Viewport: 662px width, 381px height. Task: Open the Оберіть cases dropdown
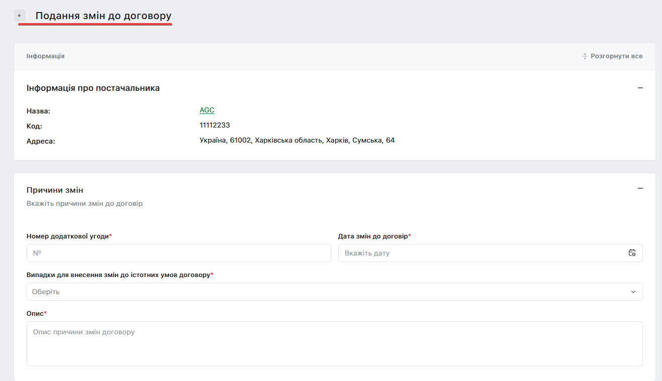[334, 292]
